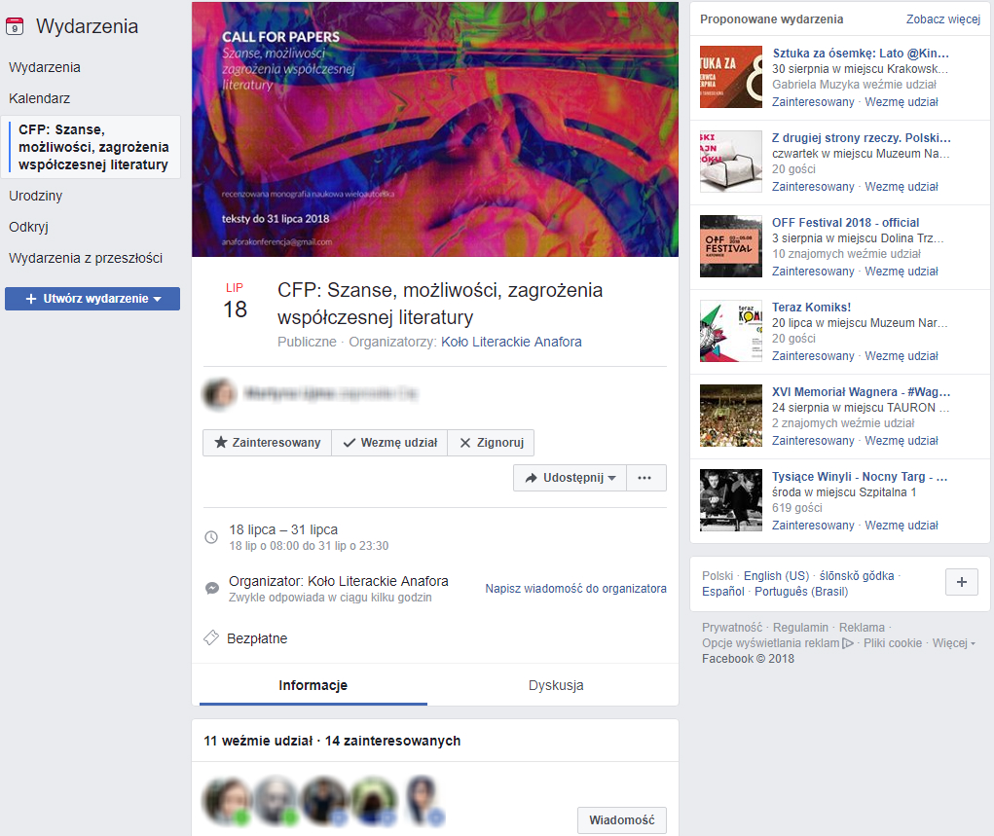The height and width of the screenshot is (836, 994).
Task: Click the ticket icon next to Bezpłatne
Action: point(211,638)
